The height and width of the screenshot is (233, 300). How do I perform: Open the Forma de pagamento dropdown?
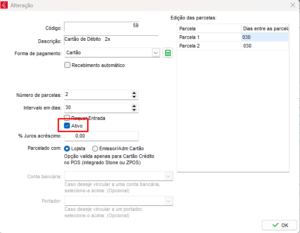pyautogui.click(x=156, y=53)
